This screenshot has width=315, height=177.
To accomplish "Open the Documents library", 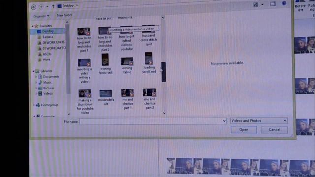I will [x=51, y=77].
